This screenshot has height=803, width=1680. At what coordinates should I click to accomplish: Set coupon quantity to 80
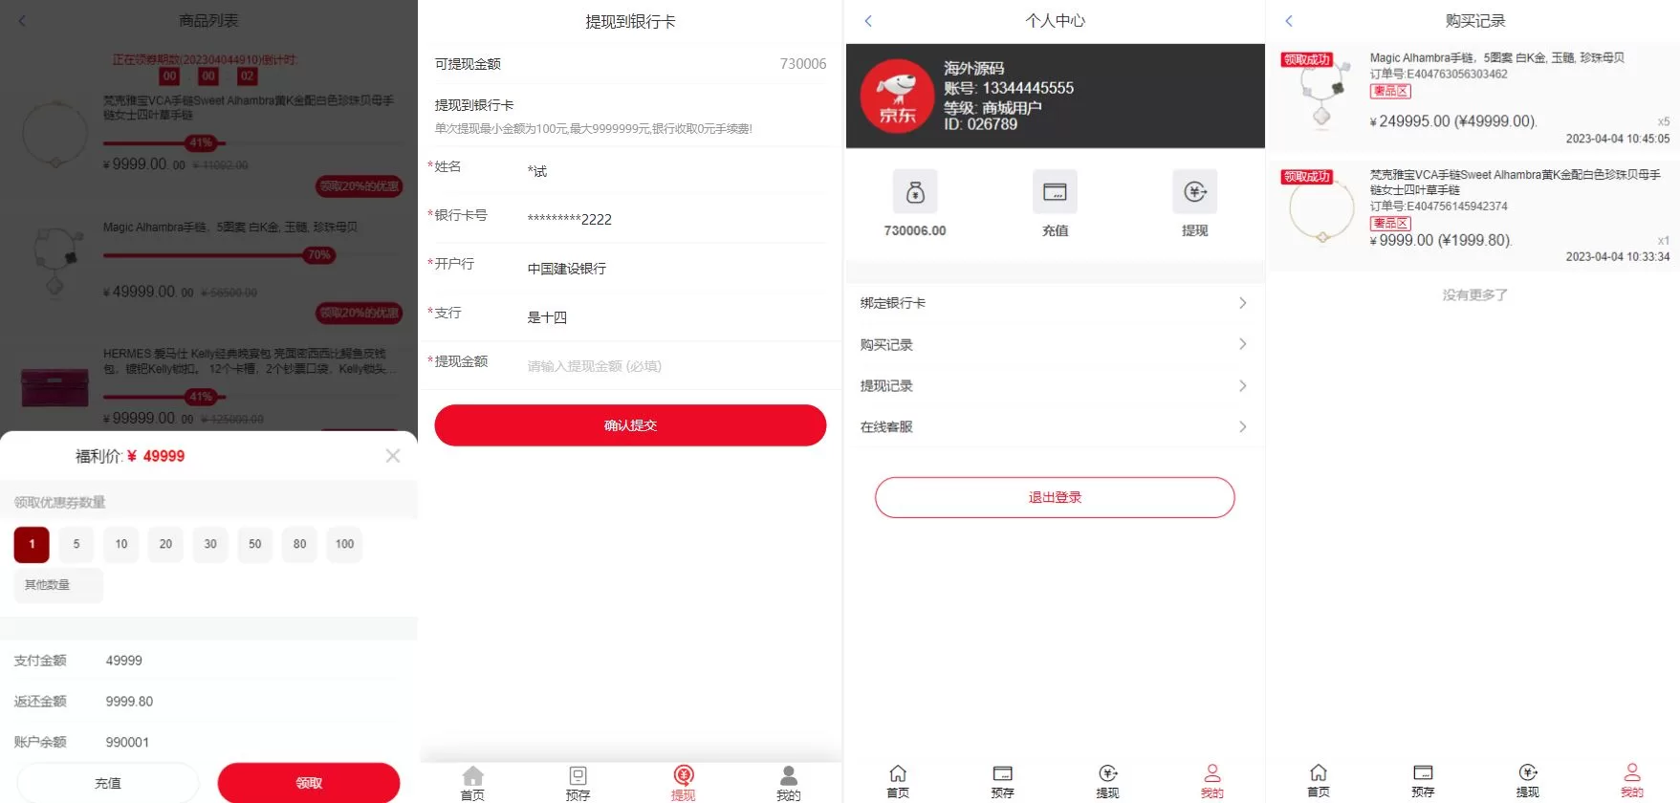tap(300, 544)
